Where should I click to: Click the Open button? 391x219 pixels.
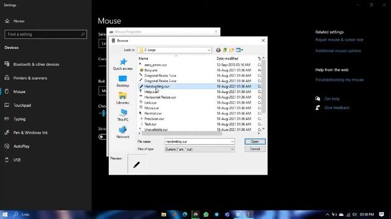(x=255, y=142)
